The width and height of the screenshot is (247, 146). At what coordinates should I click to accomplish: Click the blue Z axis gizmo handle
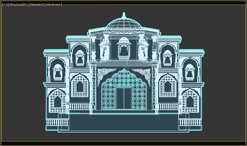point(127,53)
